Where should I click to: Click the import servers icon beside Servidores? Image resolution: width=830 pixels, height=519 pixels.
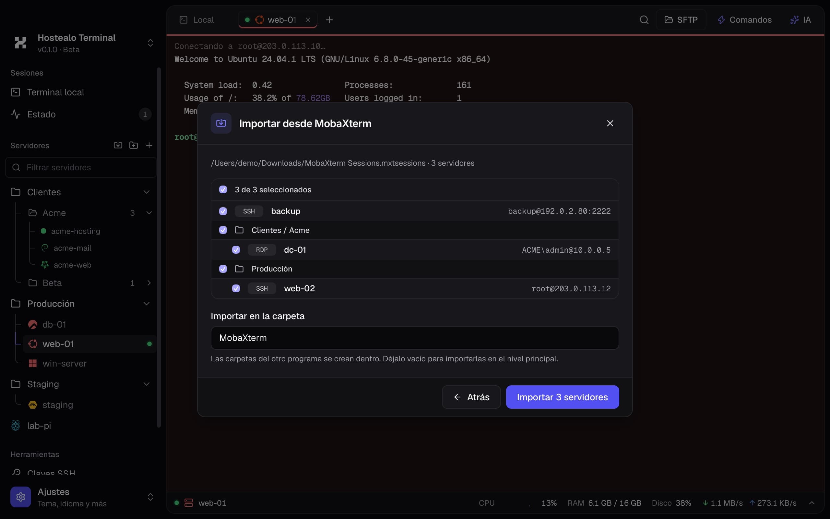point(118,145)
